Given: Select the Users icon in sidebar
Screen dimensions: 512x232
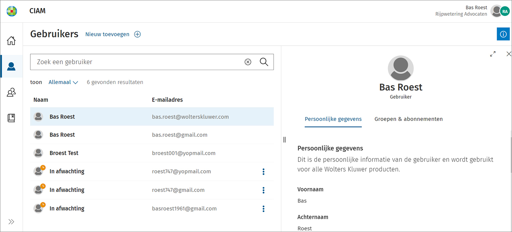Looking at the screenshot, I should point(11,66).
